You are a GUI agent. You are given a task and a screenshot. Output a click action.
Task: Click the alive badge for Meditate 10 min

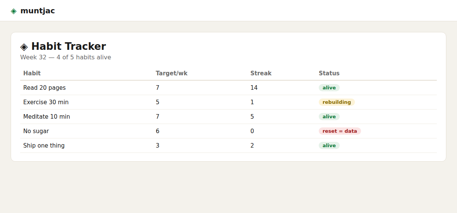tap(329, 117)
